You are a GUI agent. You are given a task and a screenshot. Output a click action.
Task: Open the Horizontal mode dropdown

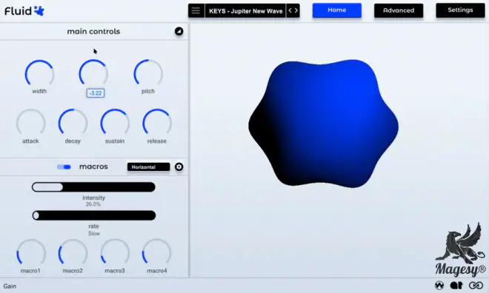tap(148, 167)
